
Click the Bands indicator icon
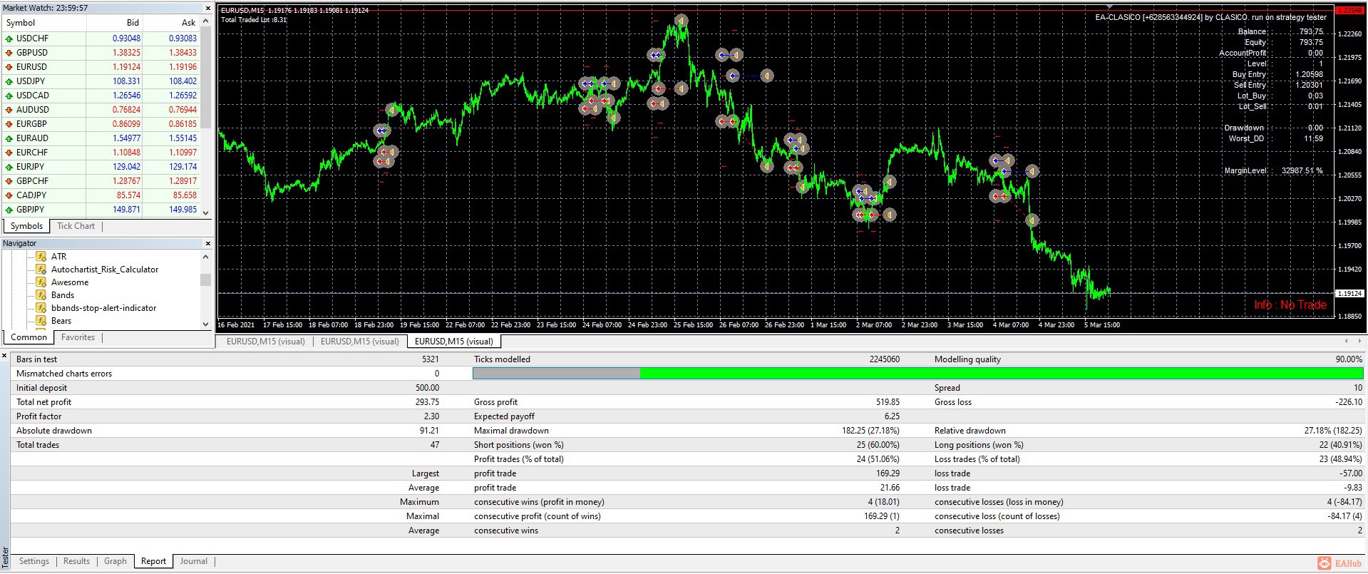pos(41,295)
